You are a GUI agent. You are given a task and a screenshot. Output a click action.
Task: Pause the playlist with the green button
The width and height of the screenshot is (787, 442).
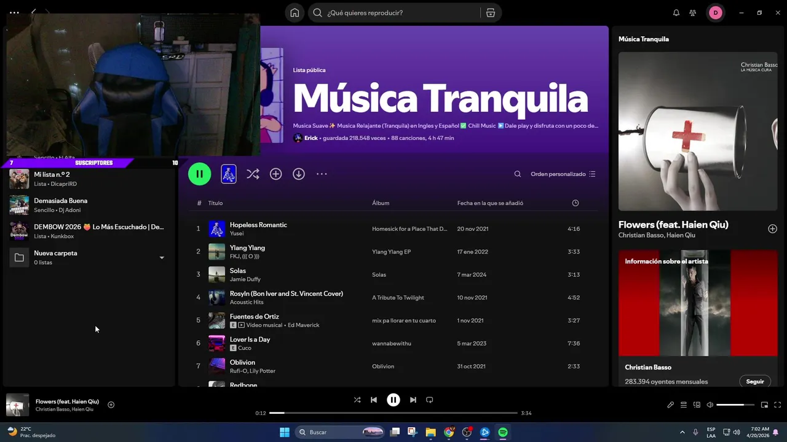point(199,174)
